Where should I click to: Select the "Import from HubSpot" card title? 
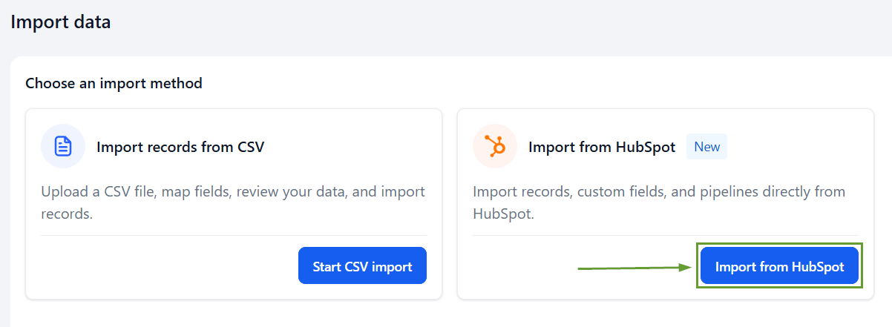point(602,147)
